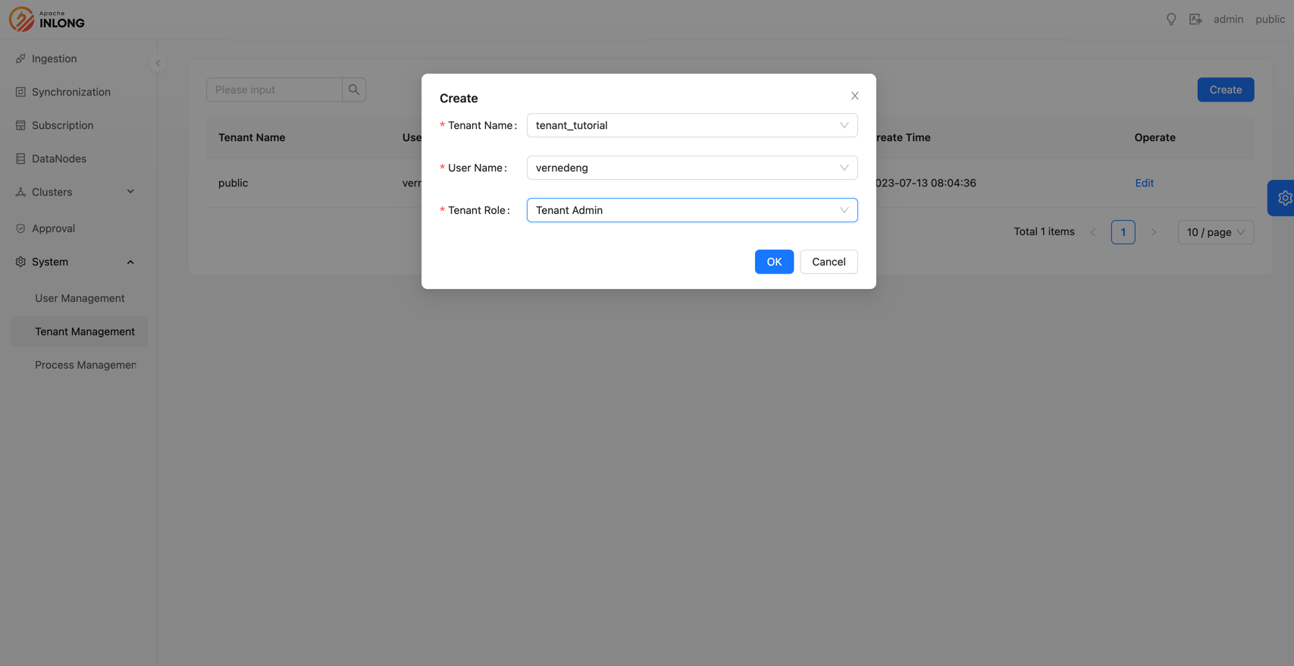The height and width of the screenshot is (666, 1294).
Task: Collapse the System menu section
Action: (76, 262)
